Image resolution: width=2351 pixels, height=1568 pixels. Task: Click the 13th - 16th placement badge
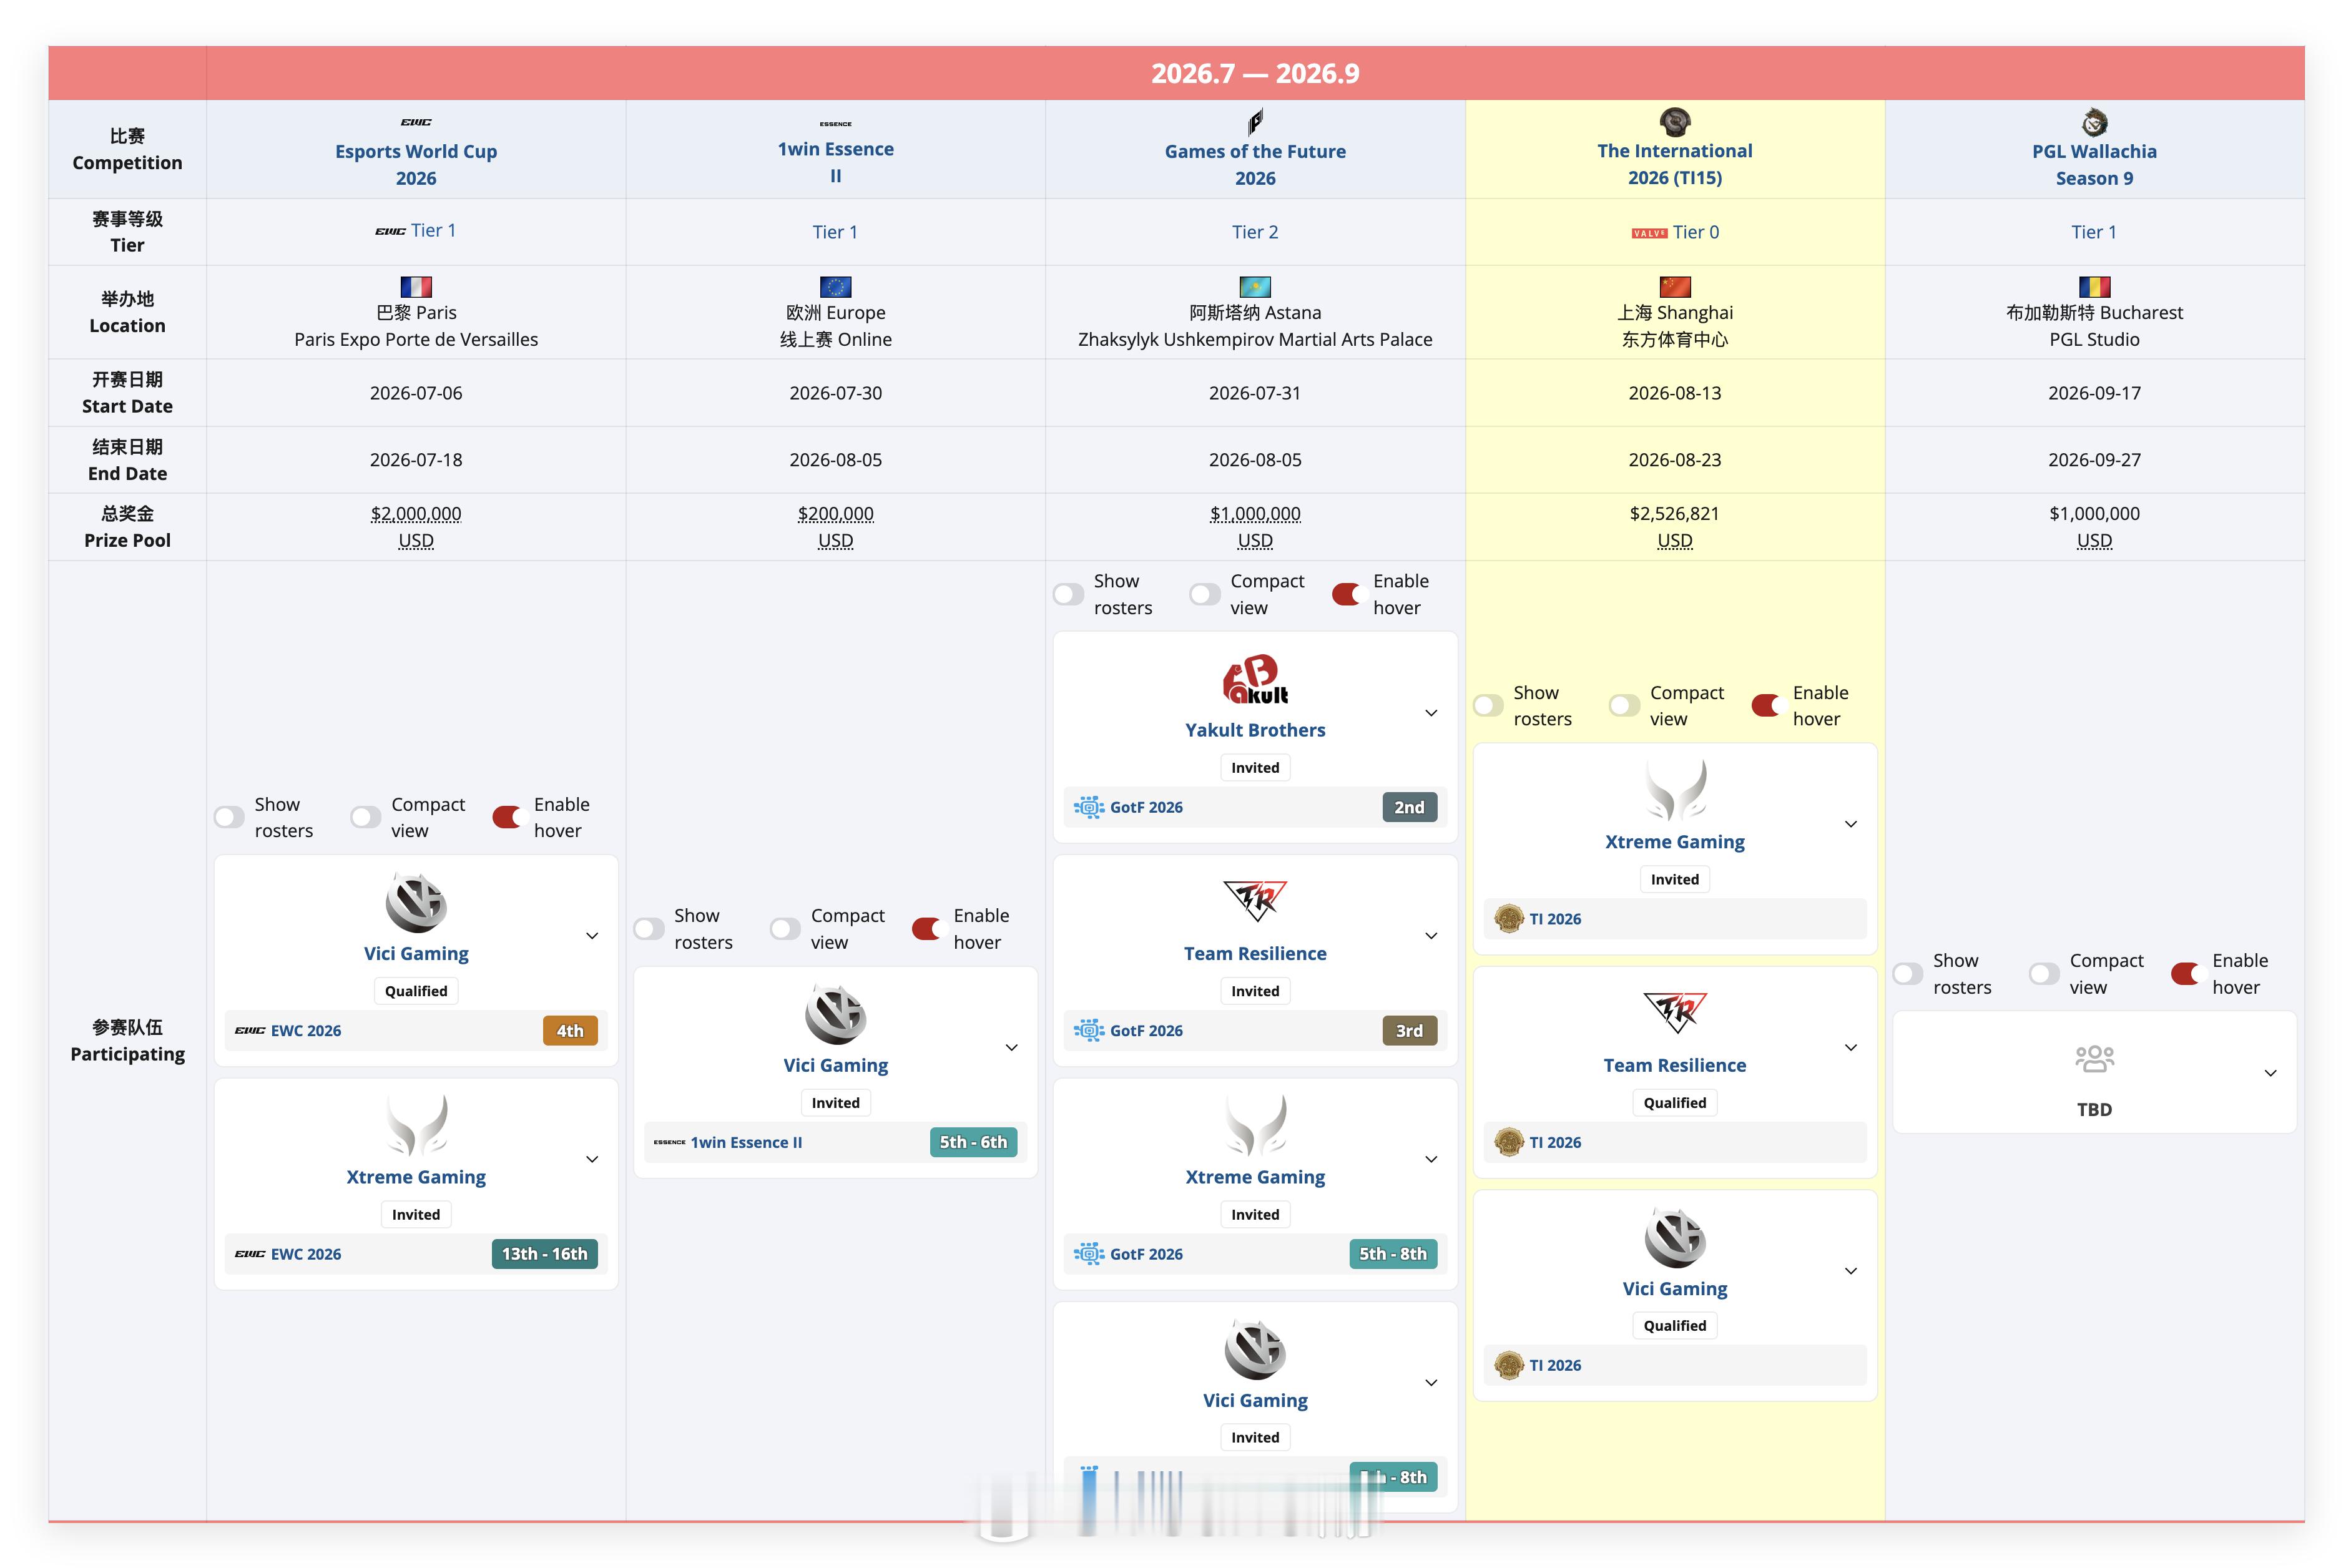(544, 1254)
